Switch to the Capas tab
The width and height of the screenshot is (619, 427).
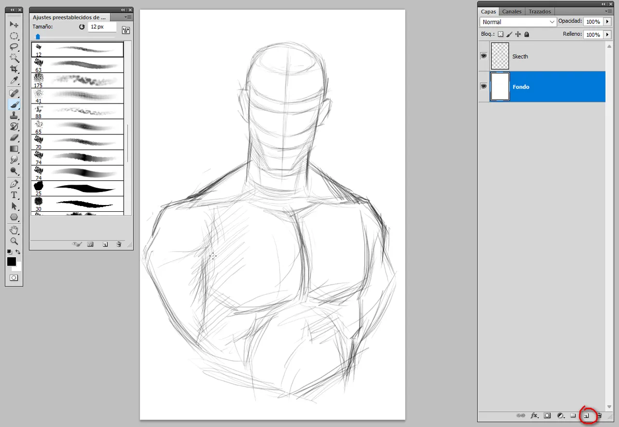click(x=488, y=12)
